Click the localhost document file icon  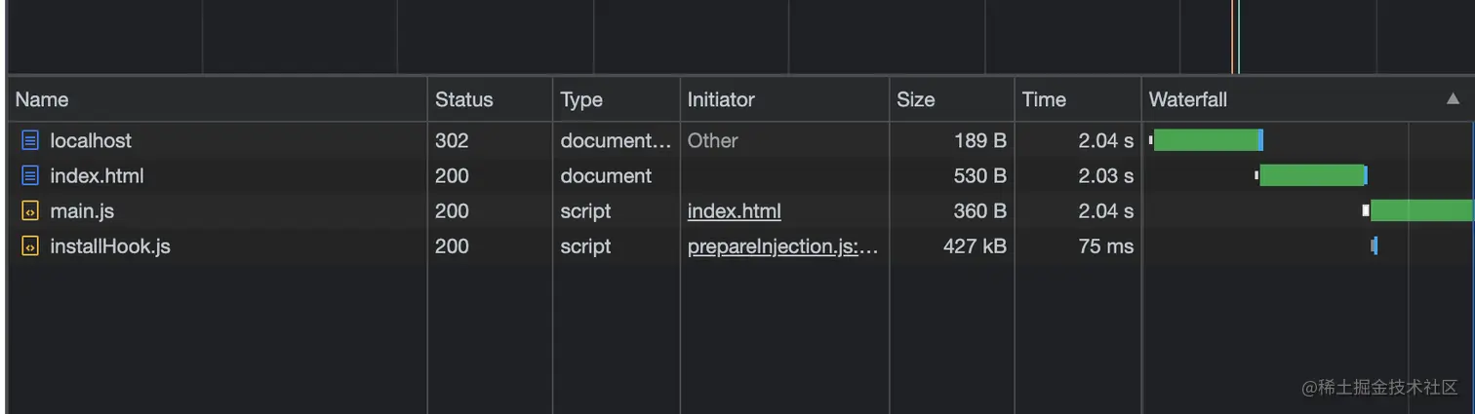click(30, 141)
